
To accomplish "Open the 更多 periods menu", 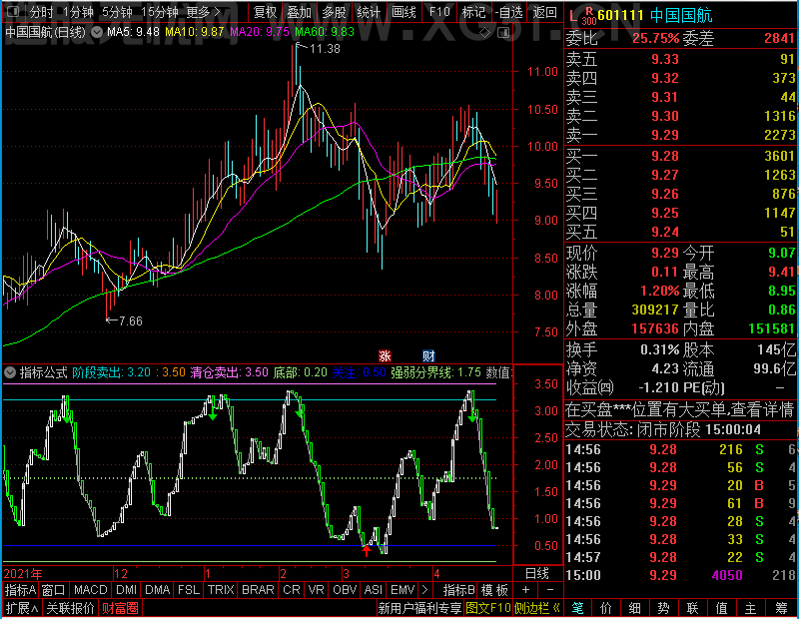I will (x=204, y=12).
